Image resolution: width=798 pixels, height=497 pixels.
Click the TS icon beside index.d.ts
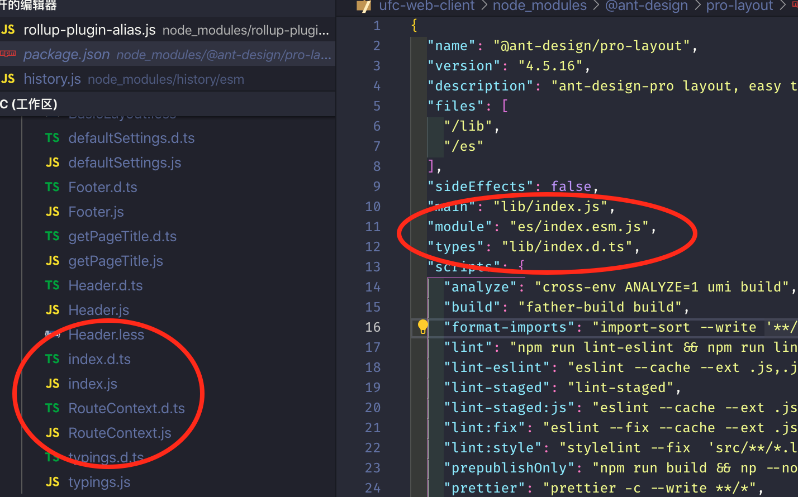(x=52, y=359)
